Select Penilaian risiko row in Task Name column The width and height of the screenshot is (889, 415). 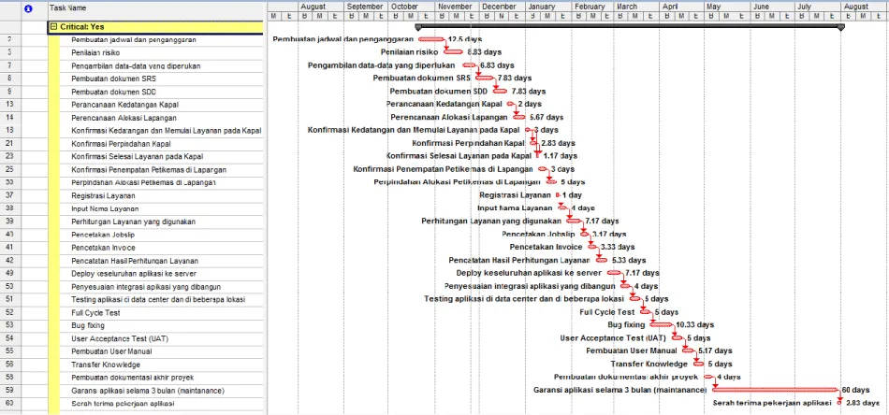pos(95,52)
